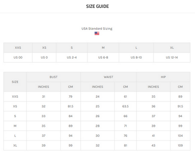This screenshot has width=195, height=157.
Task: Click the 43 hip inches value
Action: [x=153, y=145]
